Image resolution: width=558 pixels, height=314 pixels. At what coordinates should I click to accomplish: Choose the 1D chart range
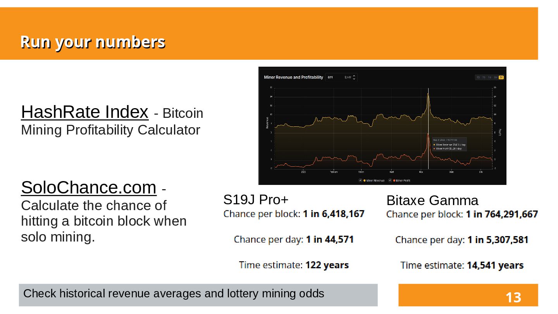click(479, 78)
